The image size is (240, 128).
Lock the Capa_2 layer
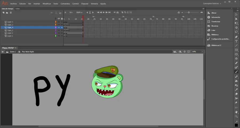pyautogui.click(x=62, y=30)
